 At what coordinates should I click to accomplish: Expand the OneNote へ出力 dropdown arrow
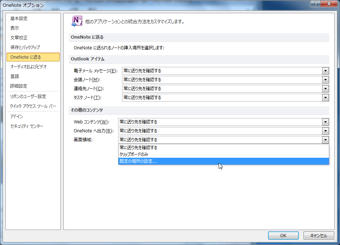point(325,131)
